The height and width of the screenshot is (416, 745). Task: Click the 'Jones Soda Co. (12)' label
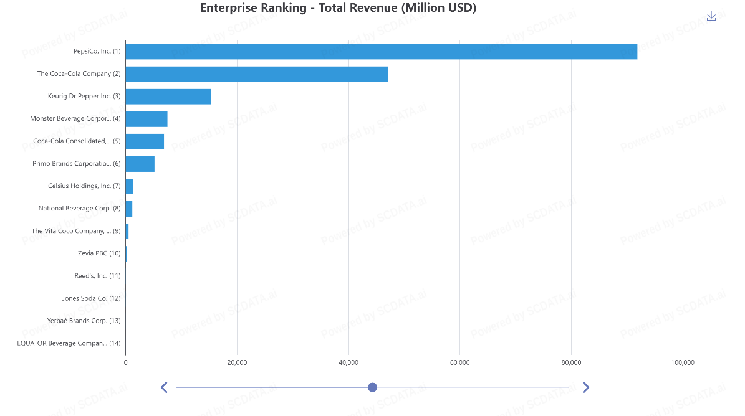tap(91, 298)
